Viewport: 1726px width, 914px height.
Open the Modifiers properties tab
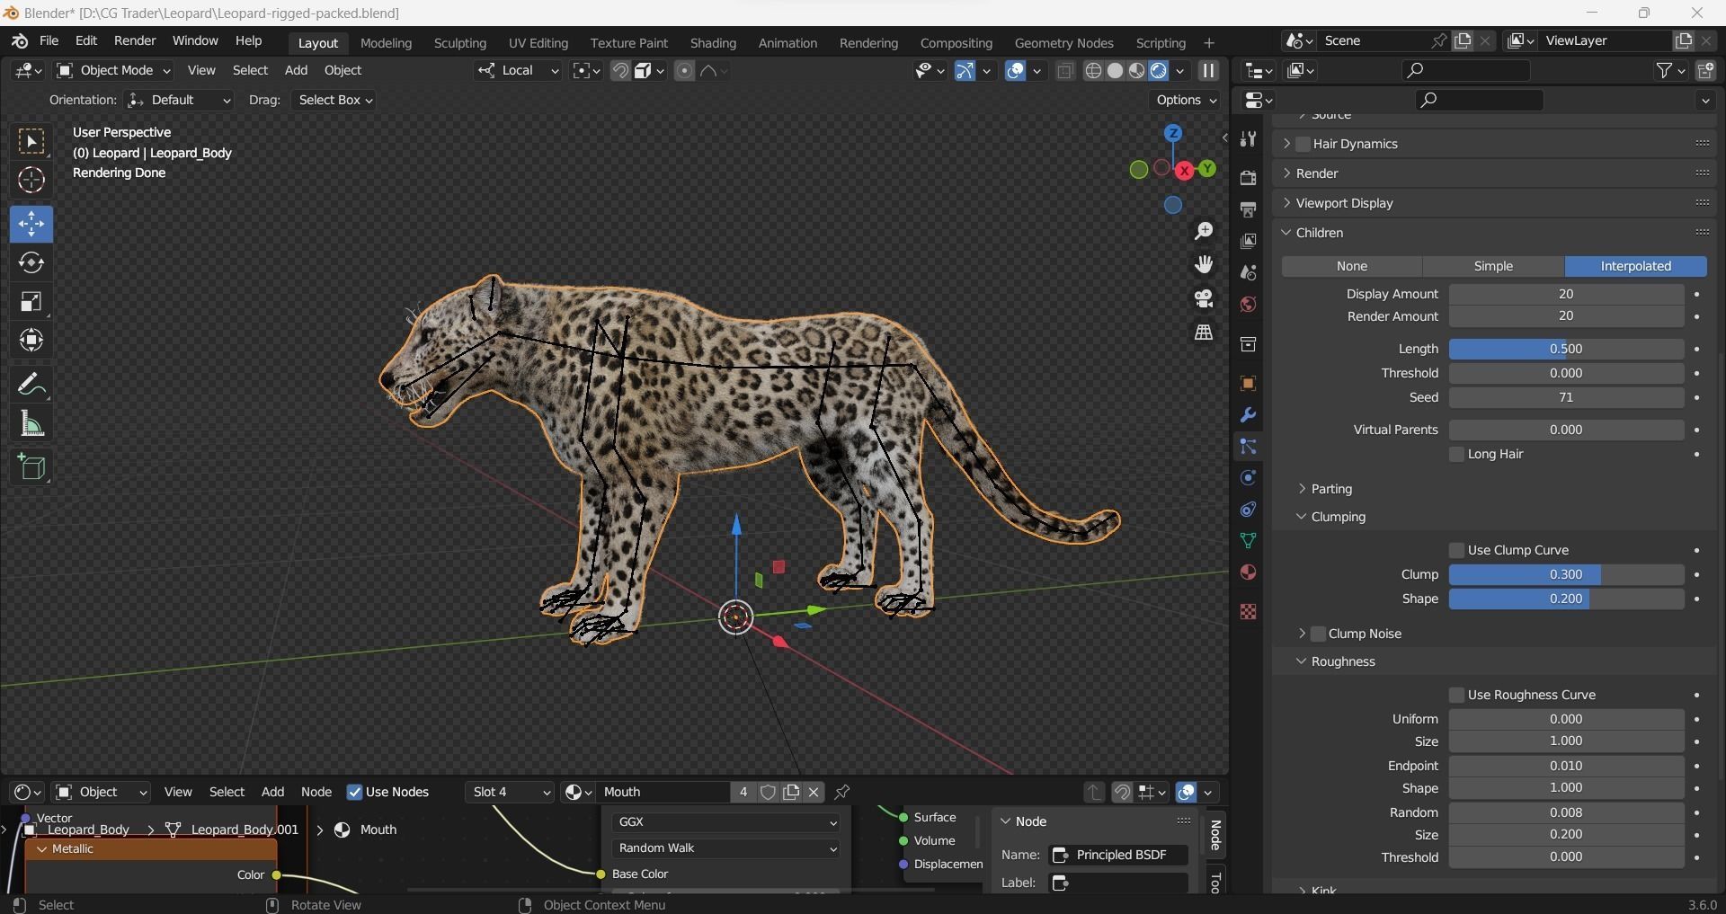(1248, 415)
